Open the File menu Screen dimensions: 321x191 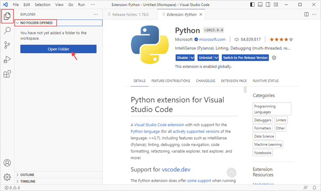coord(16,5)
